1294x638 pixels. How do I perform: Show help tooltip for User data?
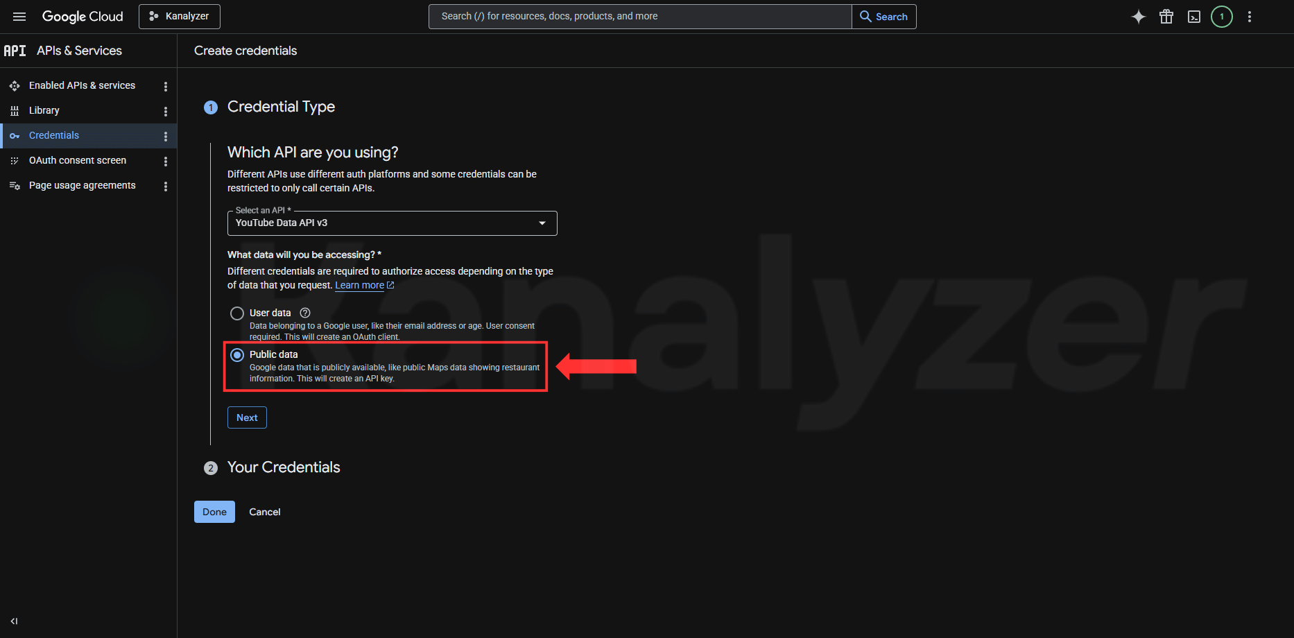coord(305,313)
